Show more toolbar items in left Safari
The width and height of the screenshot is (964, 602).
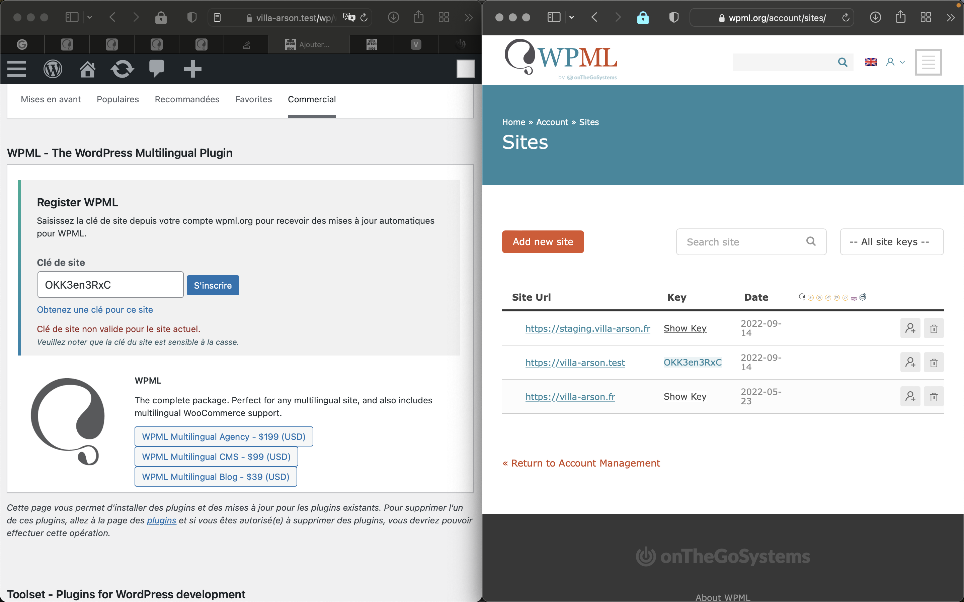click(x=469, y=17)
